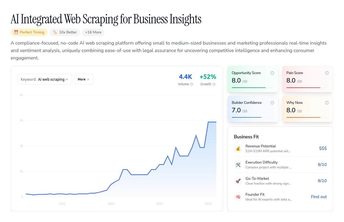Open the Revenue Potential $$$ rating
This screenshot has width=344, height=222.
click(323, 148)
